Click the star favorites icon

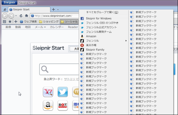[x=10, y=22]
